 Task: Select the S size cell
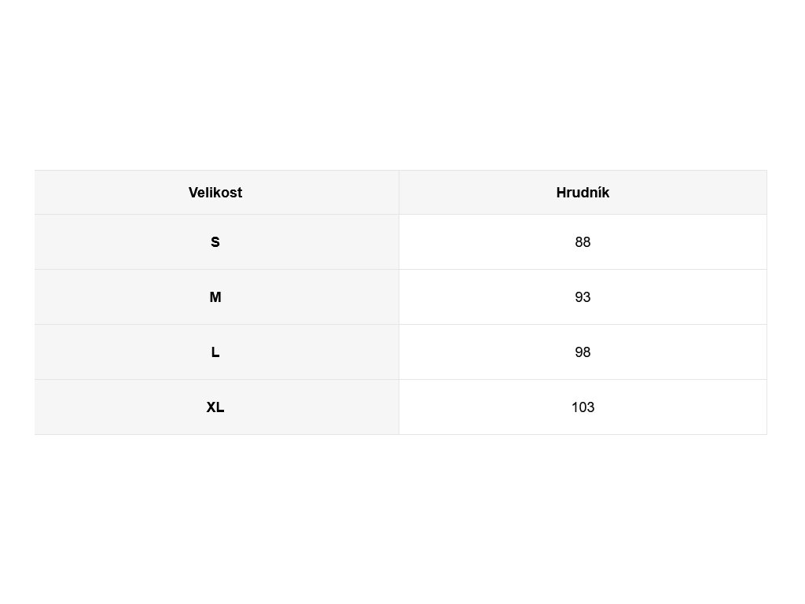(216, 242)
